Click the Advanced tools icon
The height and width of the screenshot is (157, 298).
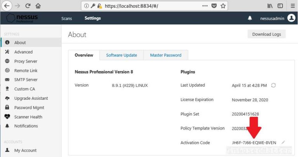pos(7,51)
